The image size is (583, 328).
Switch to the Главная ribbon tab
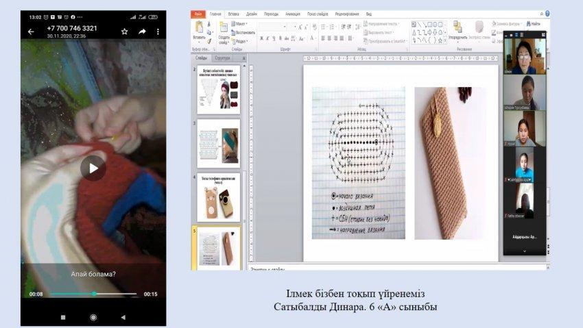tap(215, 14)
